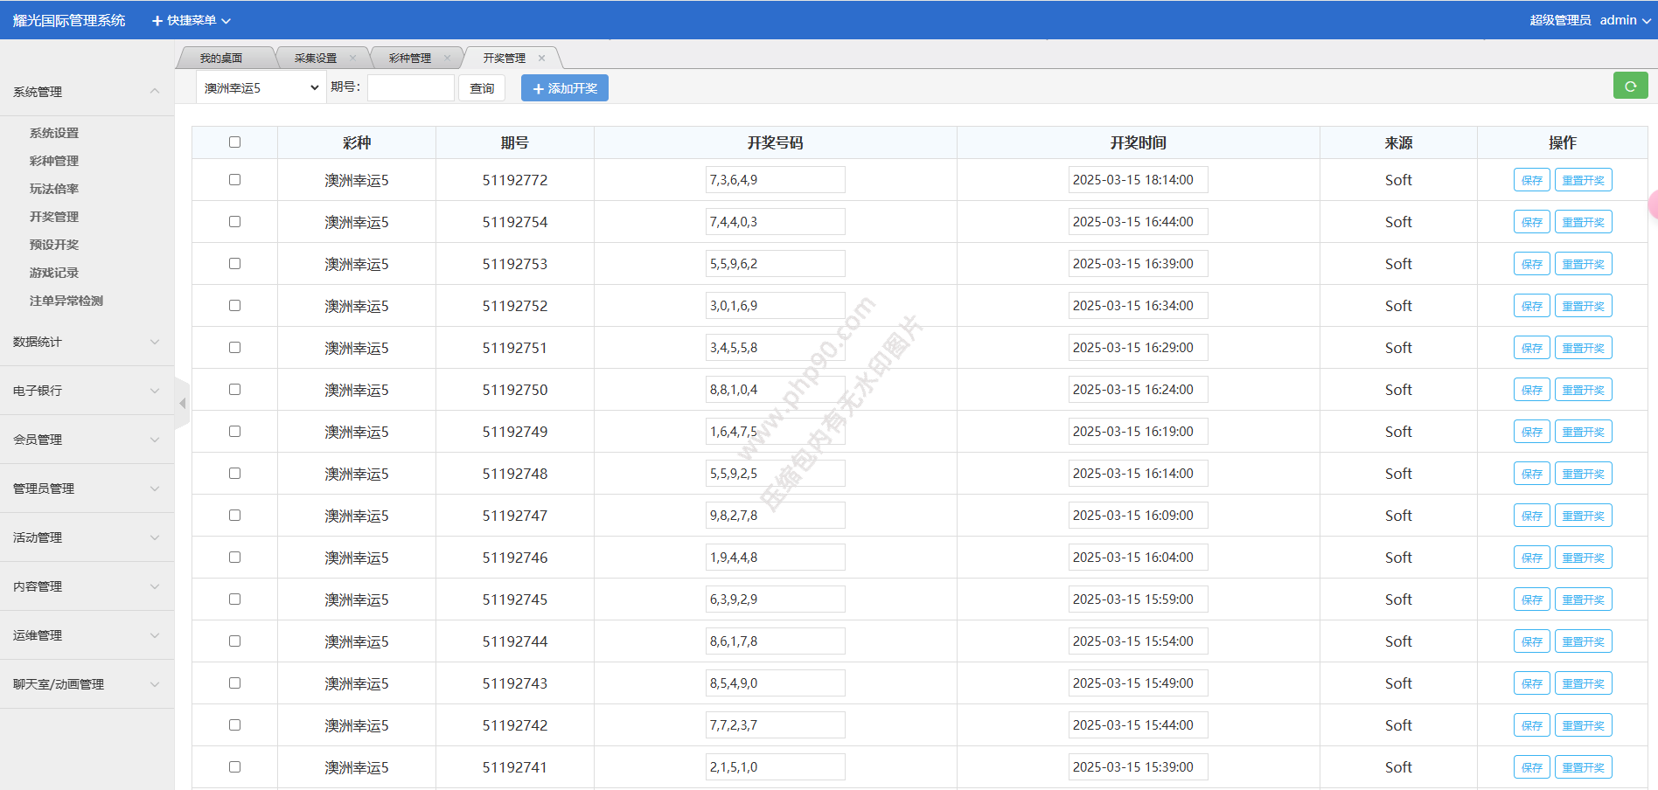Check the box for issue 51192772
This screenshot has width=1658, height=790.
click(234, 180)
